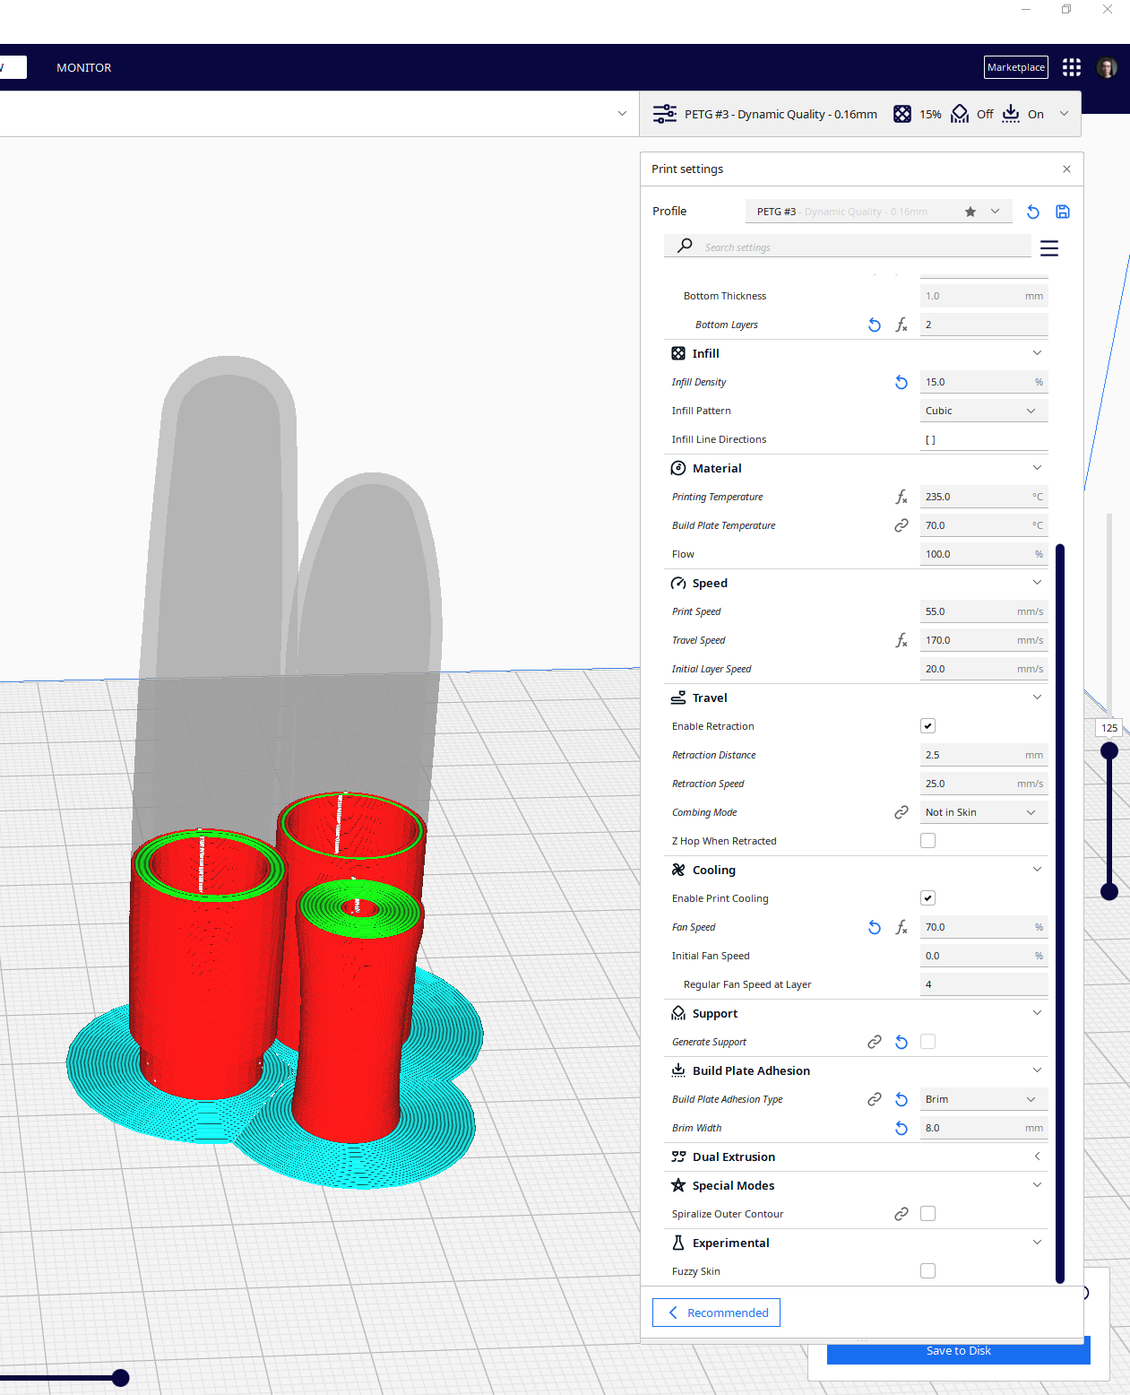Click the Recommended button
The height and width of the screenshot is (1395, 1130).
point(717,1313)
